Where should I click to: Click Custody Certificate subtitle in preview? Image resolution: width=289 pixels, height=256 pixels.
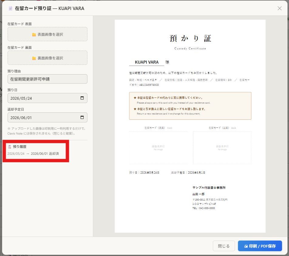click(x=190, y=48)
